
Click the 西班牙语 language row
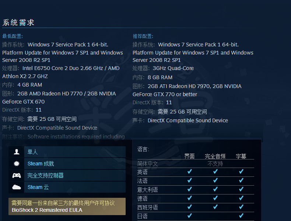(x=196, y=207)
